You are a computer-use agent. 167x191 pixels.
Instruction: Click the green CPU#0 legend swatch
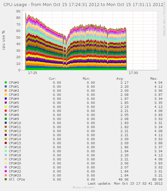click(6, 82)
